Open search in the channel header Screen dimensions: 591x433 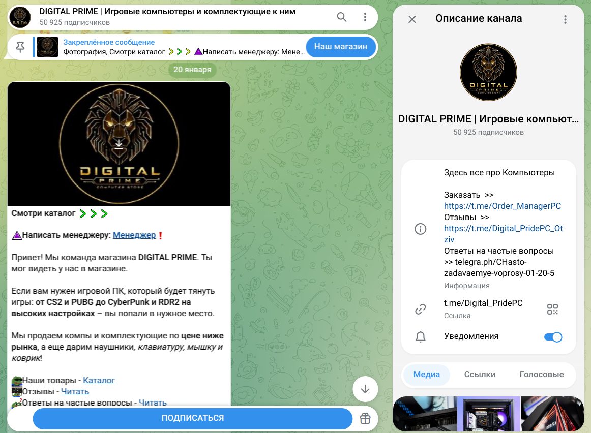tap(341, 17)
